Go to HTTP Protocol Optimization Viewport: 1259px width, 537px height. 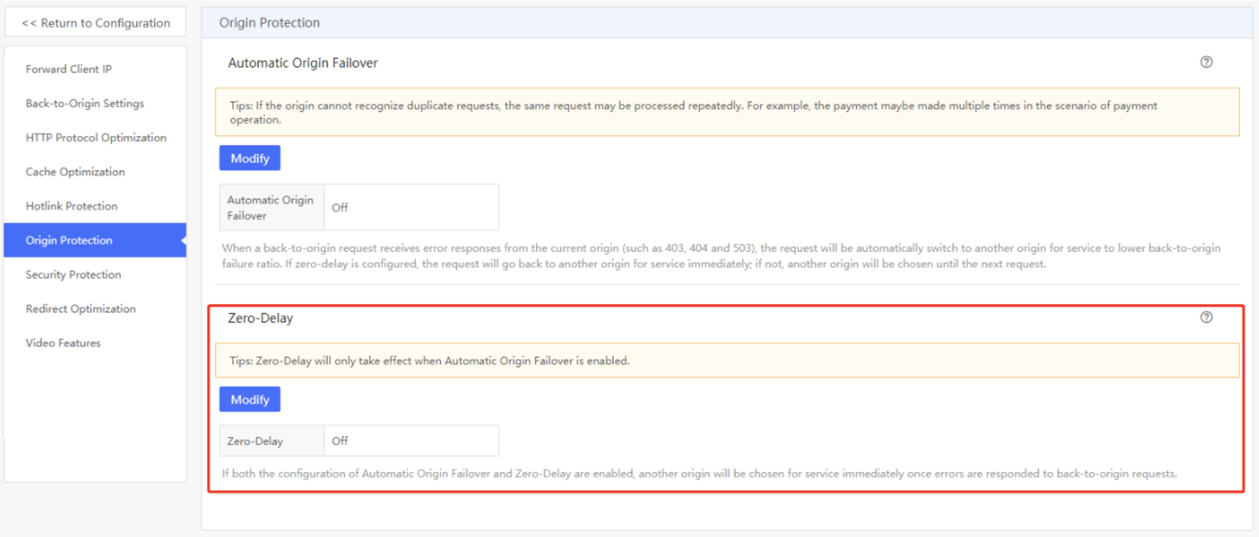point(95,138)
